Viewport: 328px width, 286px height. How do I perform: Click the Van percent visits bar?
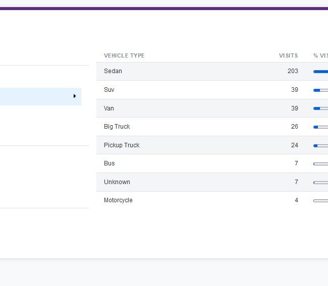point(320,108)
